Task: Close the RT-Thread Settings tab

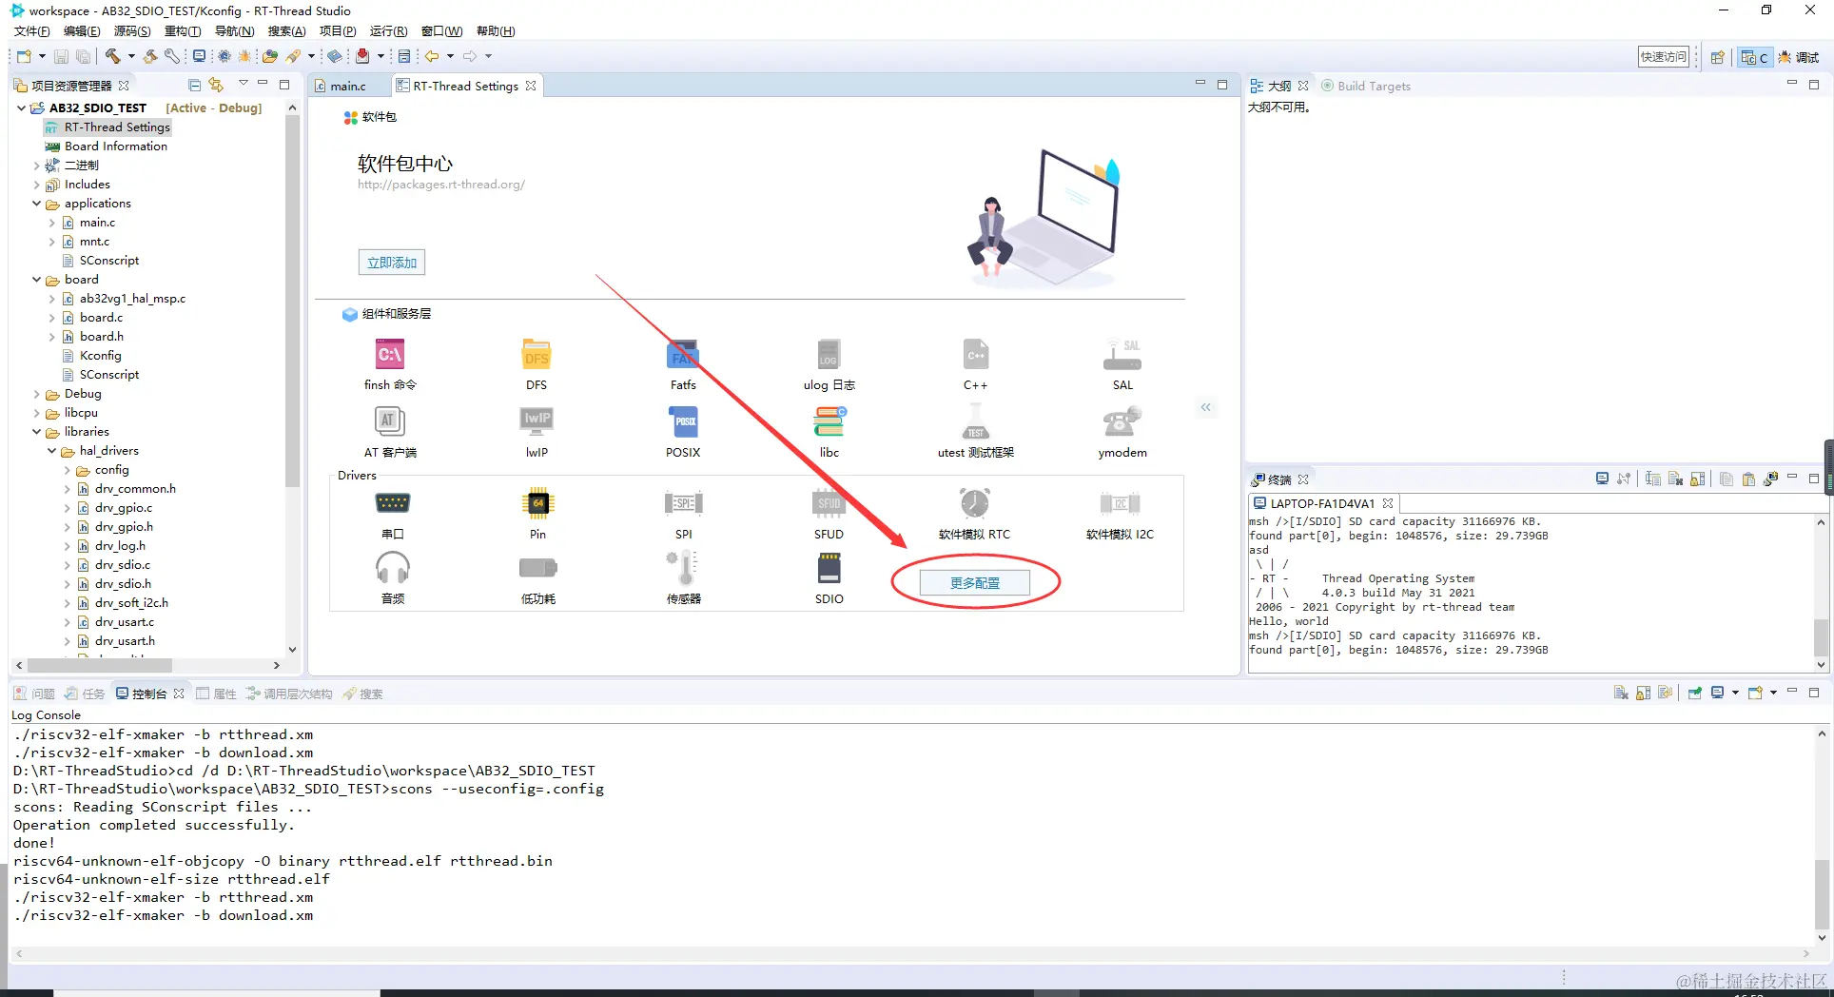Action: pyautogui.click(x=531, y=86)
